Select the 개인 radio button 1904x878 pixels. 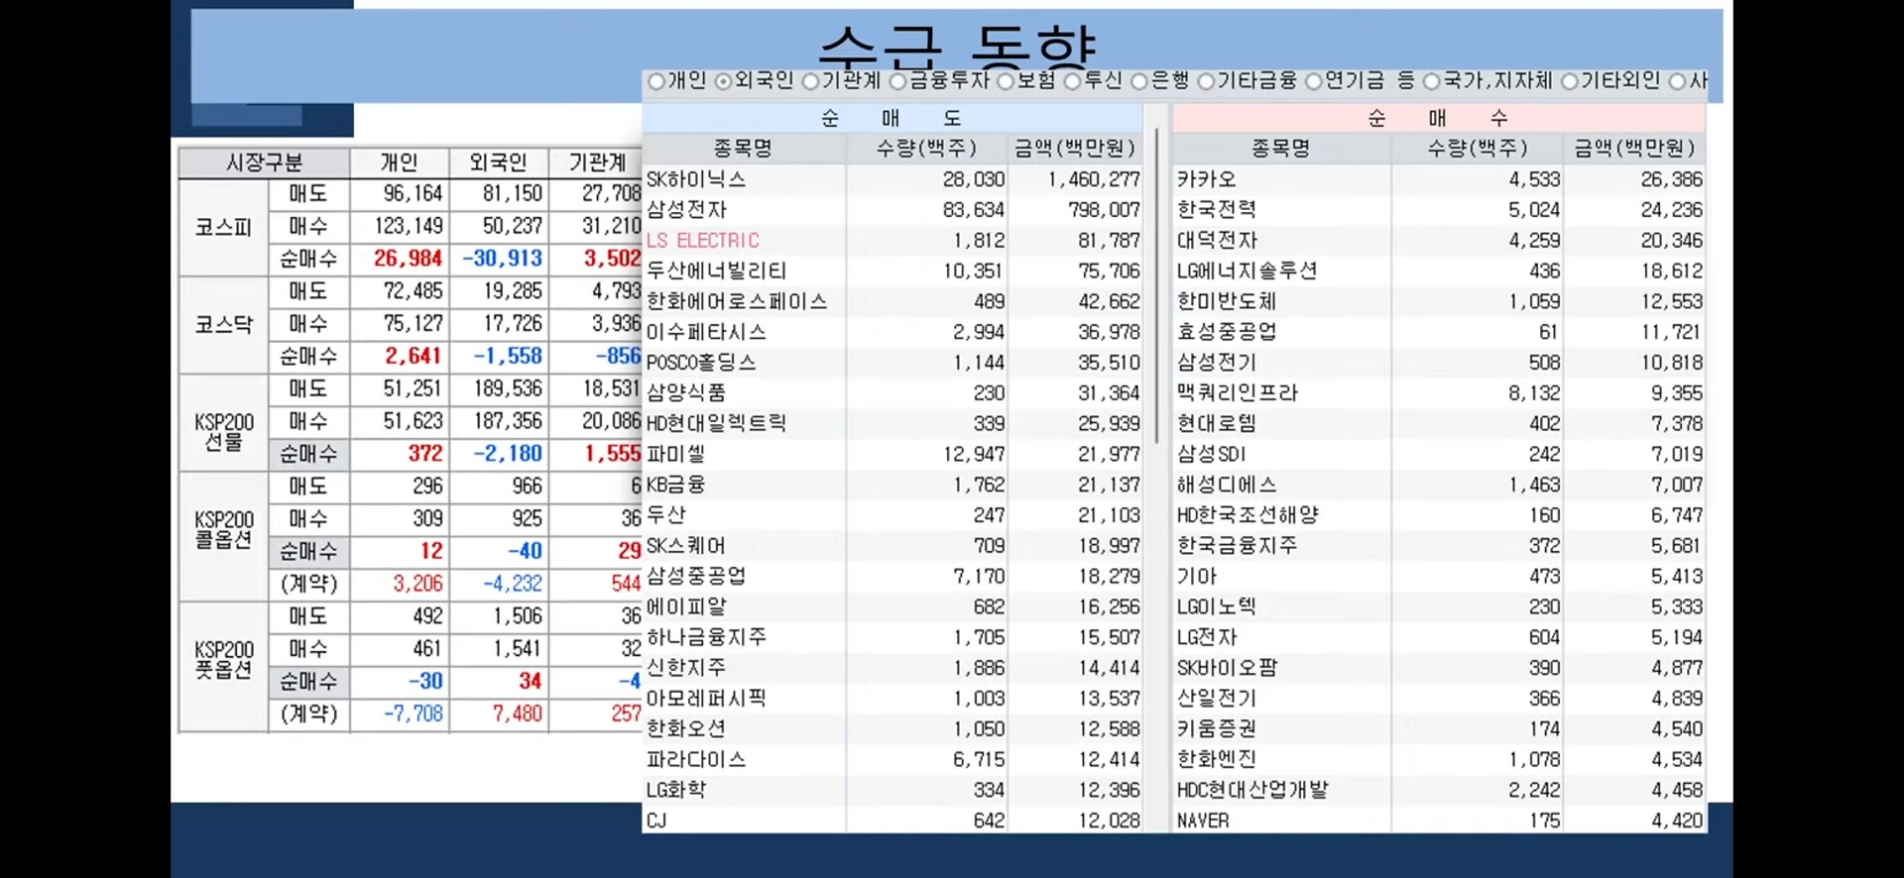(656, 82)
